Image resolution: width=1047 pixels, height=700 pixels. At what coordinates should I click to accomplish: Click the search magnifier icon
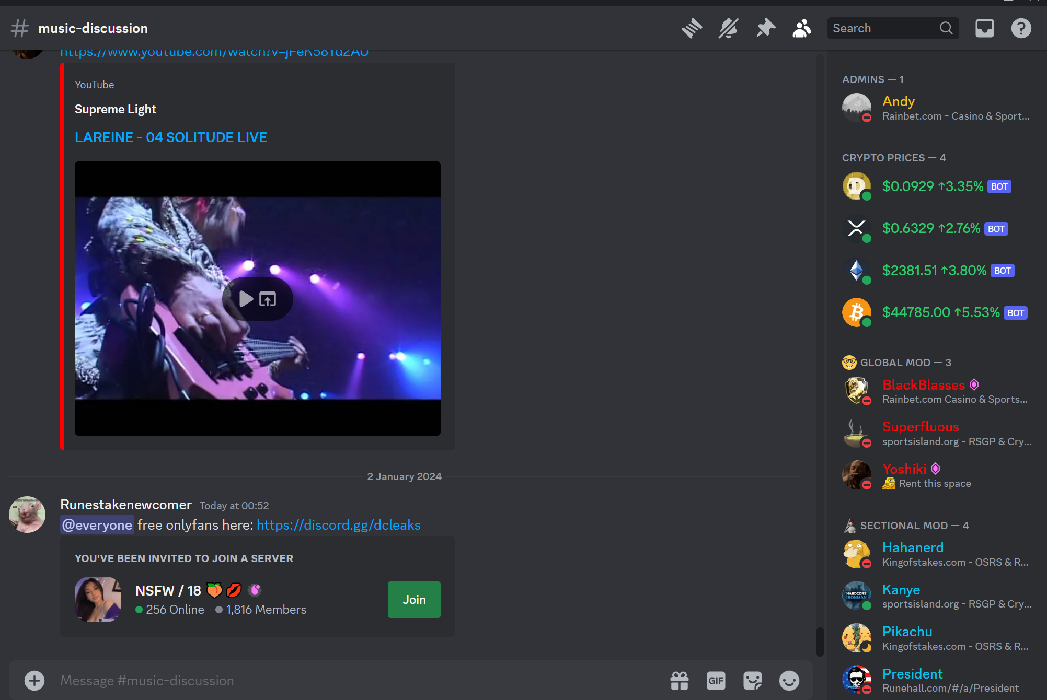tap(946, 28)
